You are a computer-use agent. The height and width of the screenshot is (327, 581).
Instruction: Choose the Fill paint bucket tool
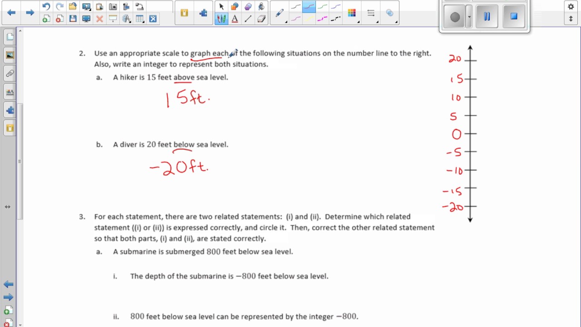point(261,6)
